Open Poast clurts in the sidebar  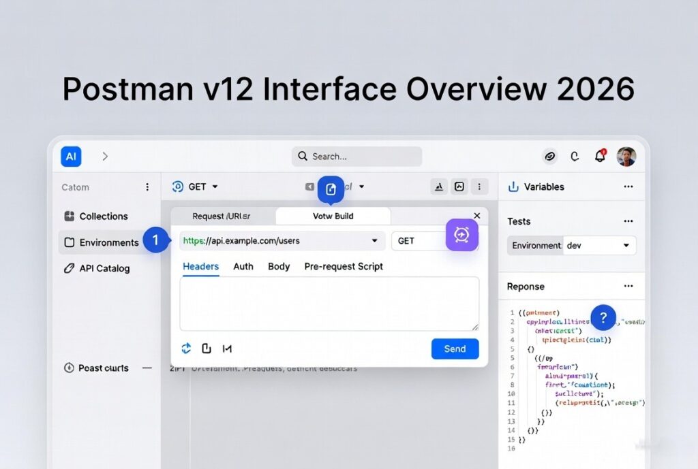(x=96, y=368)
